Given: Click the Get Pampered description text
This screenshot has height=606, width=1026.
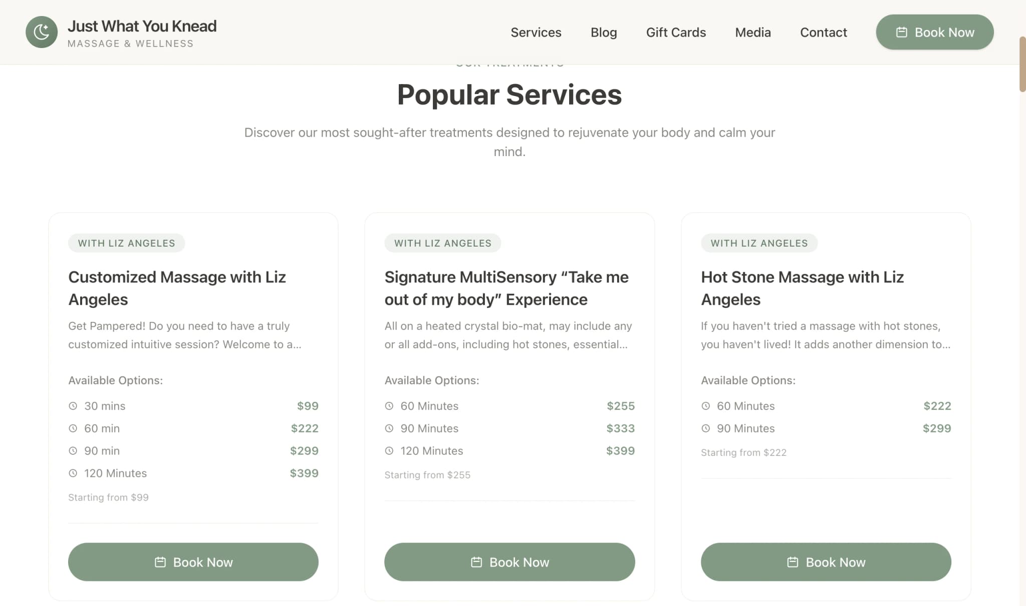Looking at the screenshot, I should (x=185, y=335).
